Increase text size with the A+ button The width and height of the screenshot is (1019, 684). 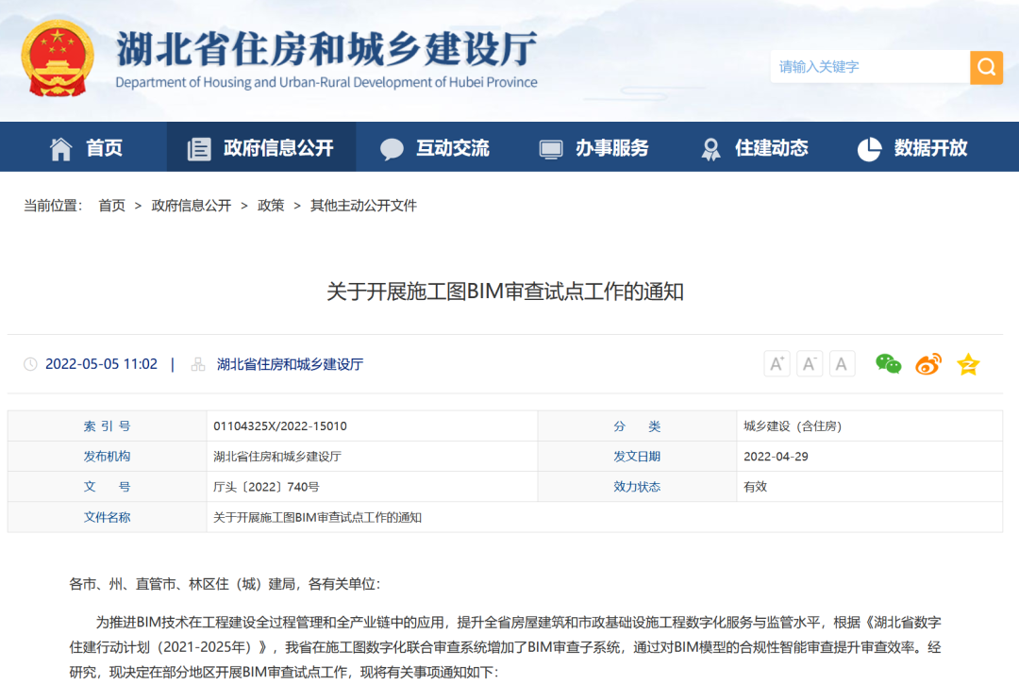tap(777, 363)
